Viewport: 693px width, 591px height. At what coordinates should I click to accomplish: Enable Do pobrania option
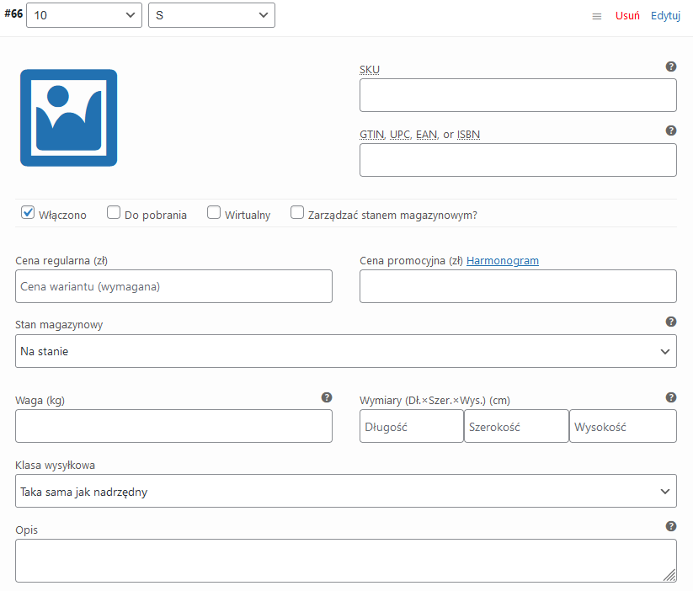(114, 212)
